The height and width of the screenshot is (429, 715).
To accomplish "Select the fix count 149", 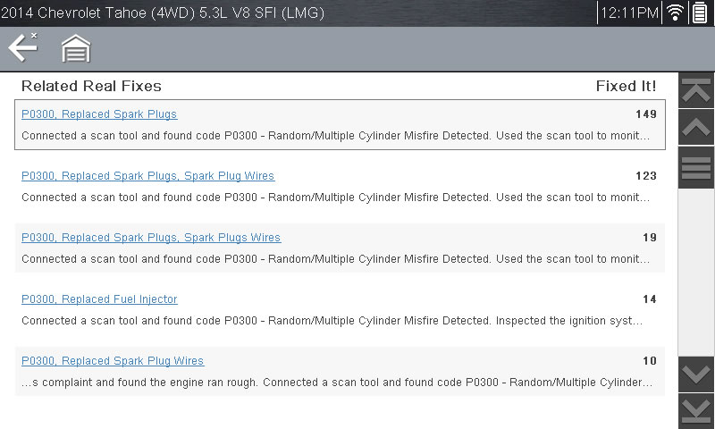I will pyautogui.click(x=645, y=114).
